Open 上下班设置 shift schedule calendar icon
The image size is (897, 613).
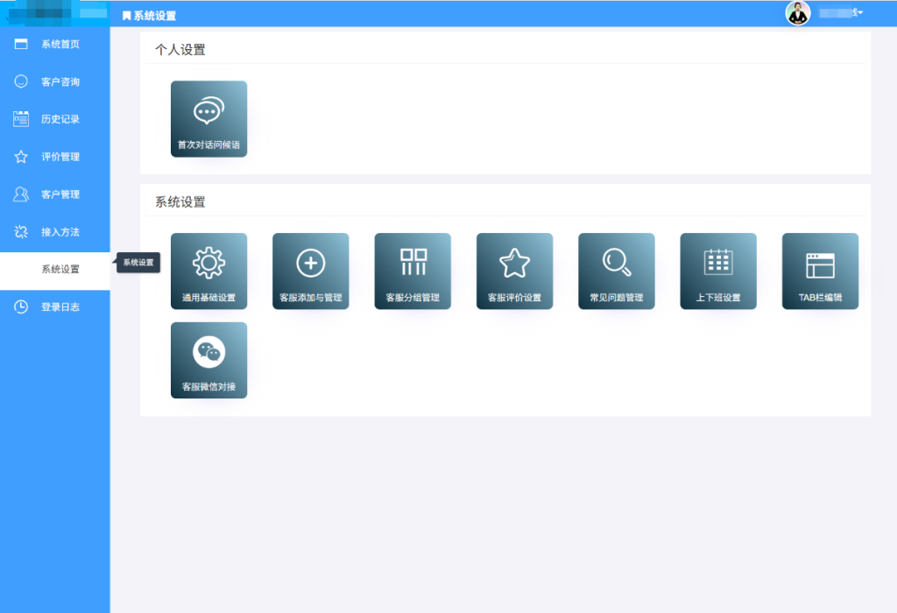[718, 271]
